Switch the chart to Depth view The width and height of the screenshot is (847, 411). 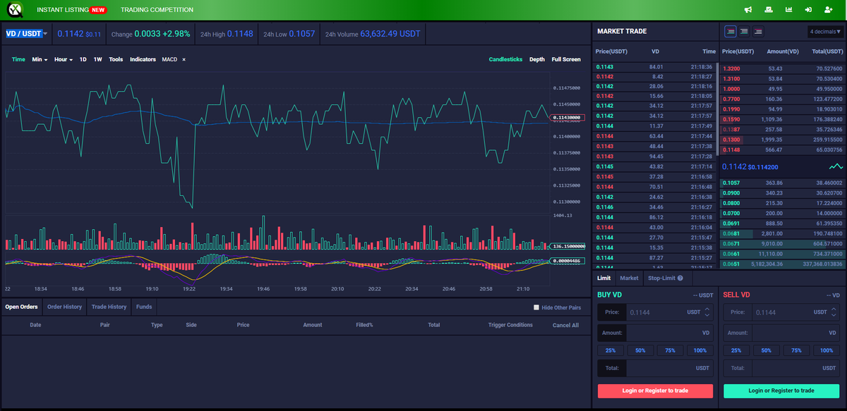click(536, 59)
